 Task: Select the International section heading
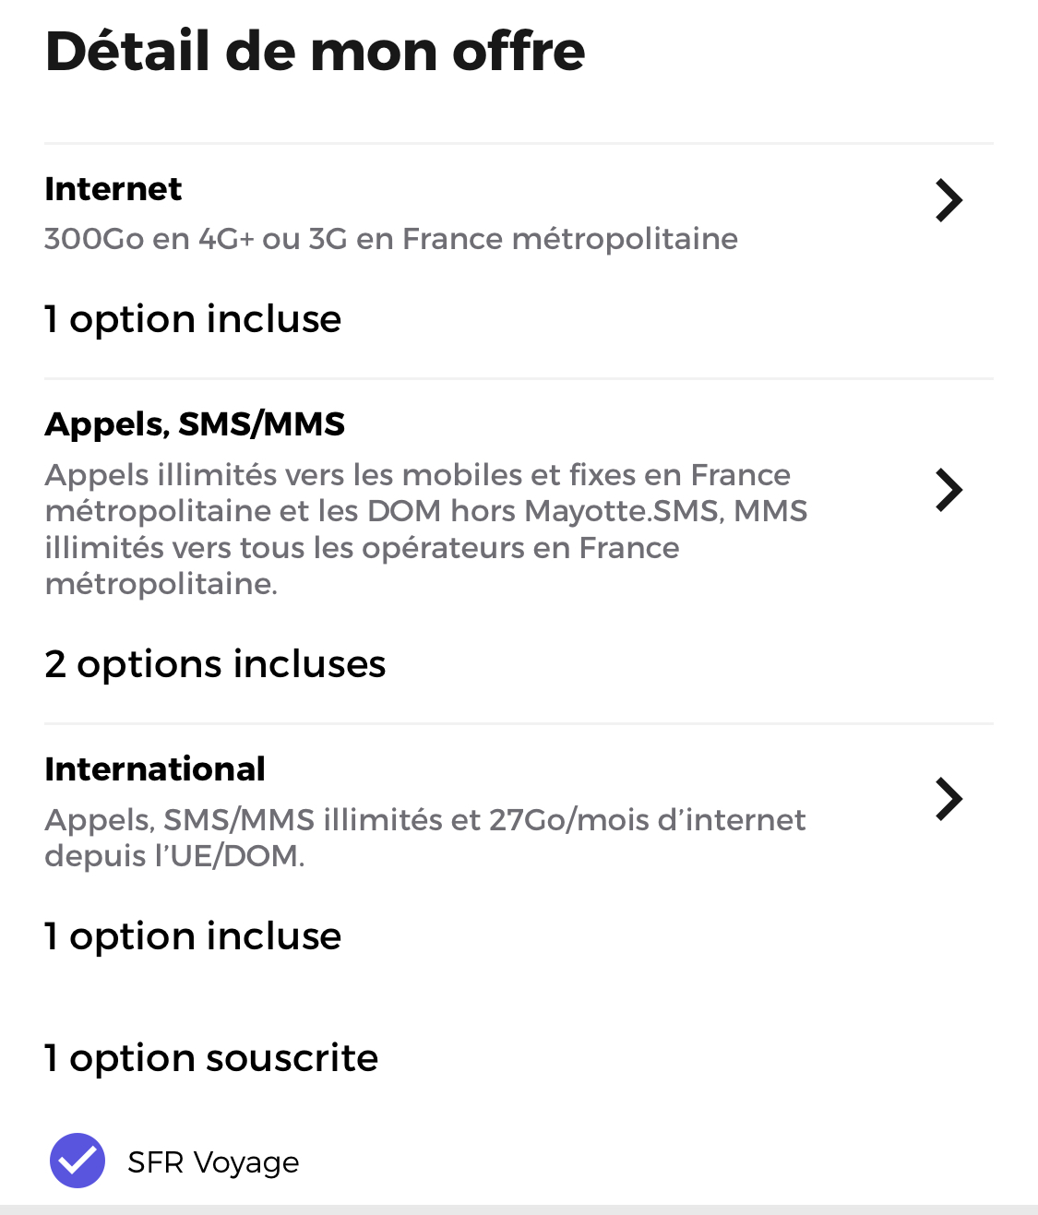pyautogui.click(x=155, y=769)
